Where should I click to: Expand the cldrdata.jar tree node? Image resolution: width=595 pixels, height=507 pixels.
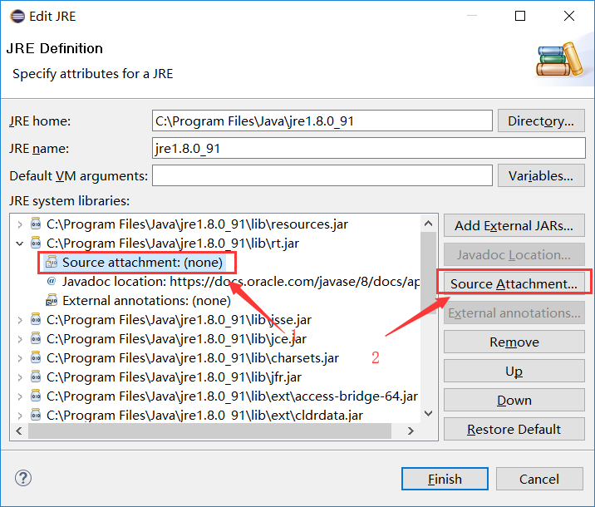[x=20, y=416]
